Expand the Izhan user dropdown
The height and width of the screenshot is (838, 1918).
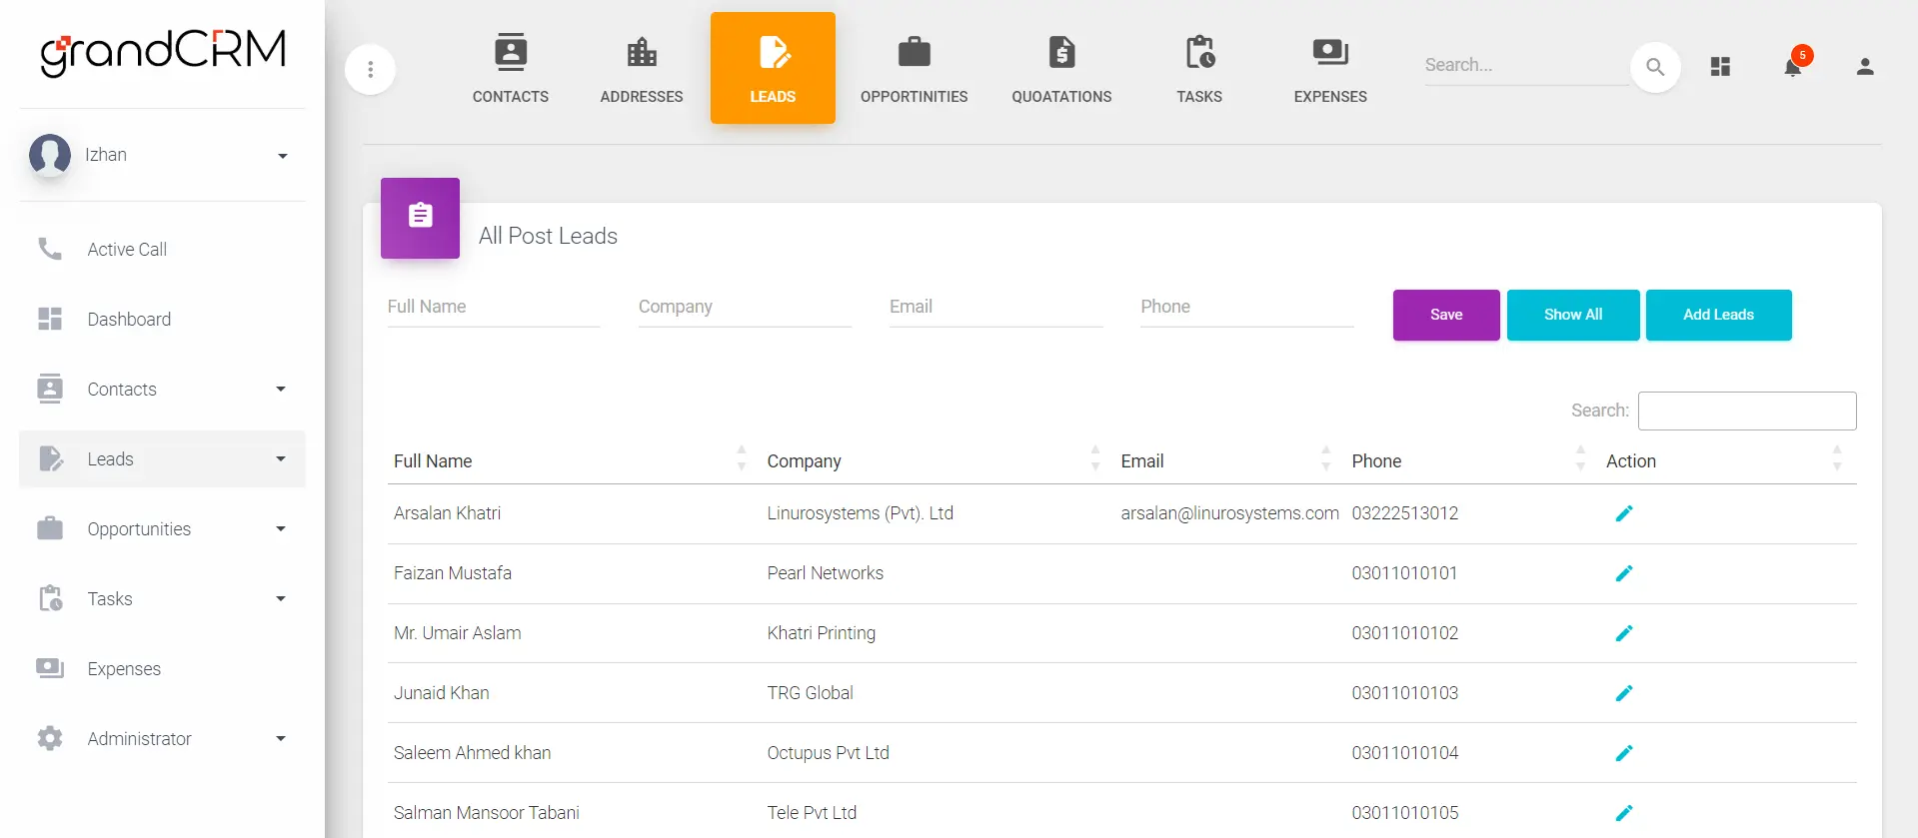point(282,156)
